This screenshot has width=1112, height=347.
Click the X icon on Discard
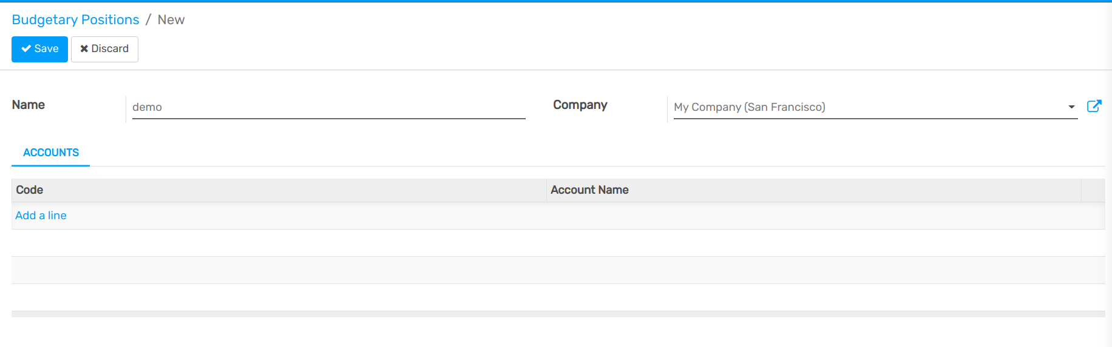[84, 49]
